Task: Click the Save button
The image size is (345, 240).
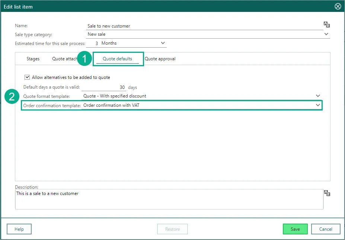Action: 295,229
